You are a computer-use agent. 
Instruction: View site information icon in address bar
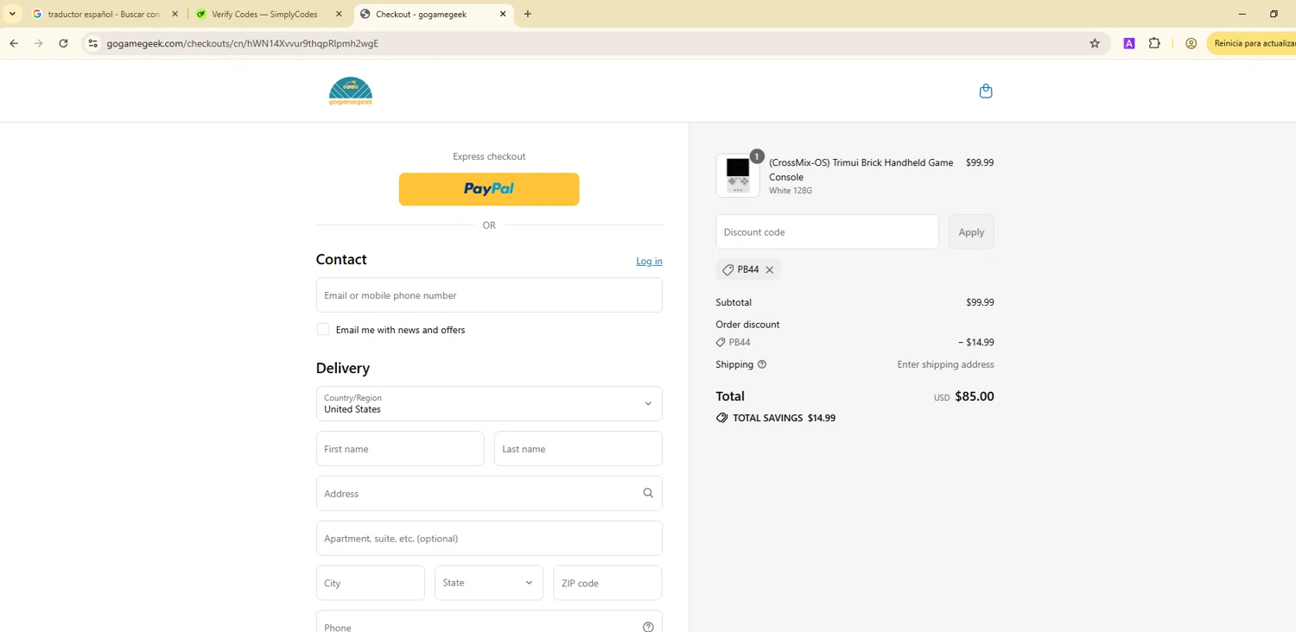coord(93,43)
